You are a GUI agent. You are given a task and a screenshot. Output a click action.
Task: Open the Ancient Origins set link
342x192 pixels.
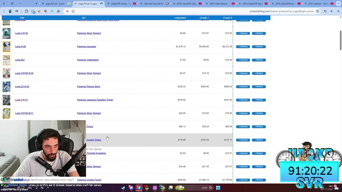(94, 140)
